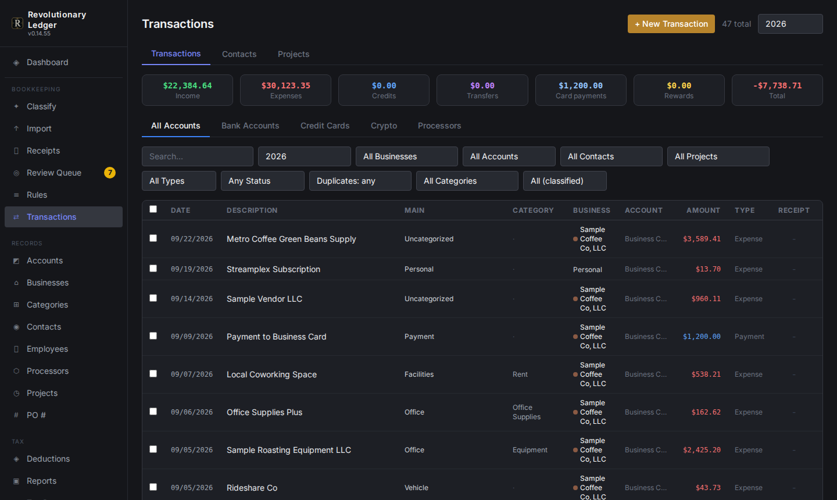The image size is (837, 500).
Task: Open the All Categories filter dropdown
Action: 467,181
